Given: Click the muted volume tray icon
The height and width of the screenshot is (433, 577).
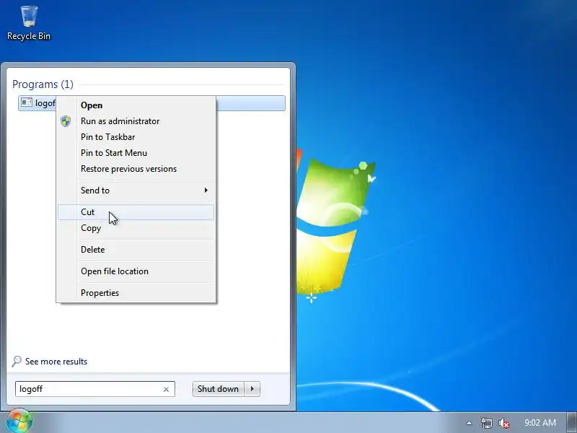Looking at the screenshot, I should pos(503,423).
